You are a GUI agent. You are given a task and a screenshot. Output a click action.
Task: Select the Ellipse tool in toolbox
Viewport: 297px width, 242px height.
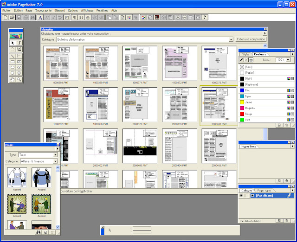(x=13, y=67)
